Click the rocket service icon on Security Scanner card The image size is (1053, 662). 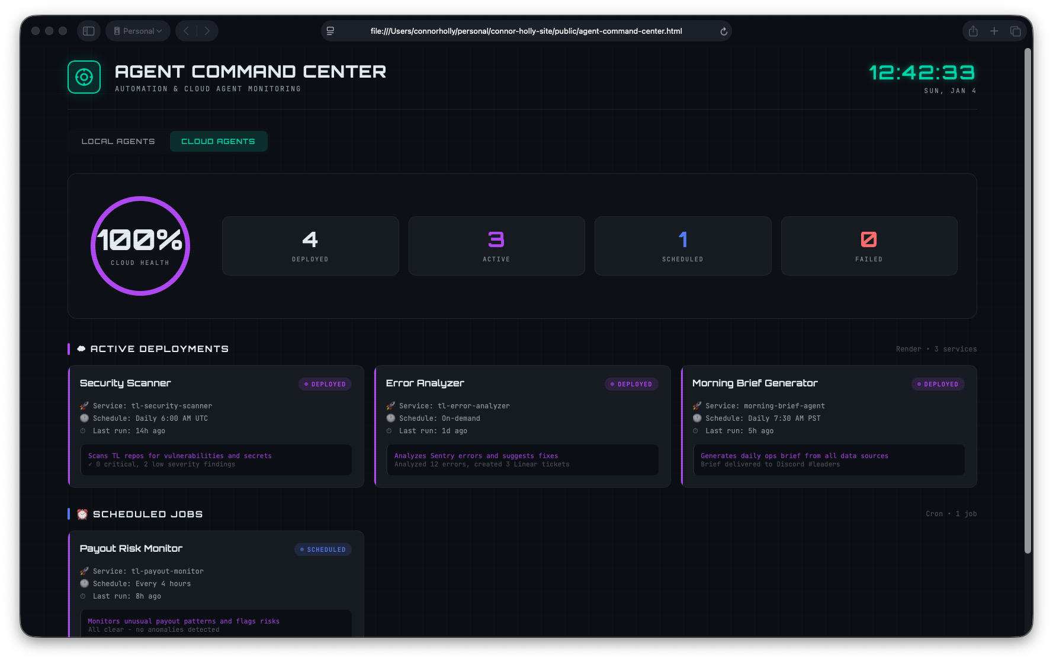point(85,405)
